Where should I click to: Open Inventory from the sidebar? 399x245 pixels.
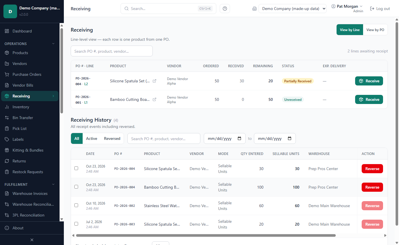30,107
